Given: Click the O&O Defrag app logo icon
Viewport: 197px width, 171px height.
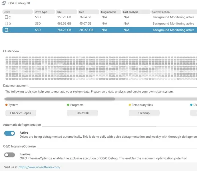Looking at the screenshot, I should 4,3.
